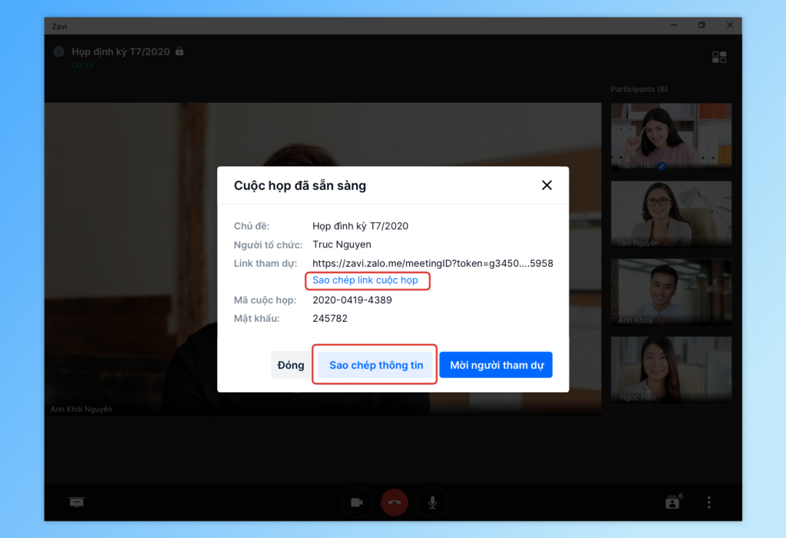The width and height of the screenshot is (786, 538).
Task: Click the meeting lock icon
Action: pyautogui.click(x=180, y=51)
